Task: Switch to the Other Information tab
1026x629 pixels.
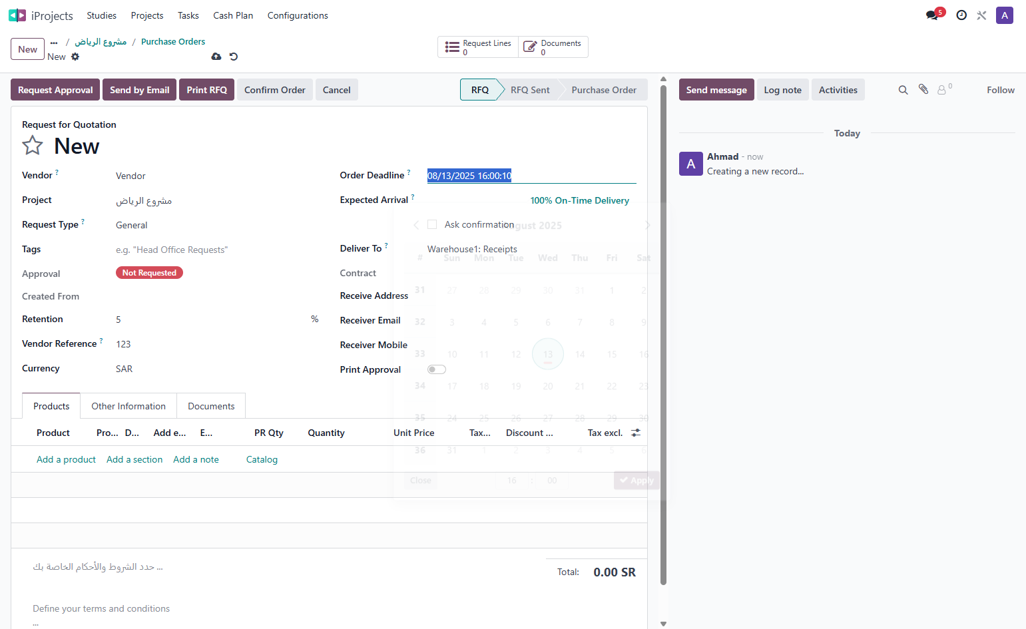Action: point(128,406)
